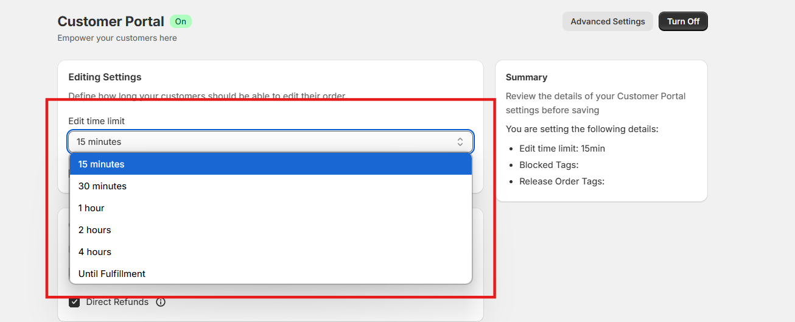Click the 'Release Order Tags:' summary item
This screenshot has height=322, width=795.
pyautogui.click(x=562, y=181)
